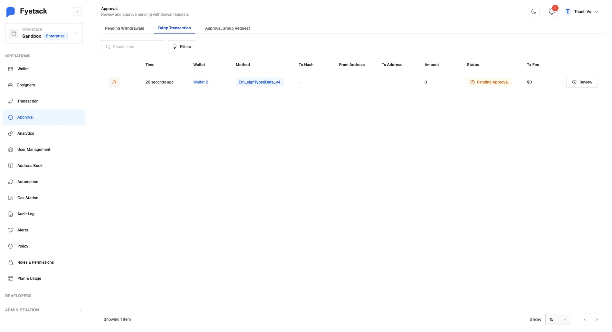Open the Filters button
The image size is (612, 332).
coord(182,47)
